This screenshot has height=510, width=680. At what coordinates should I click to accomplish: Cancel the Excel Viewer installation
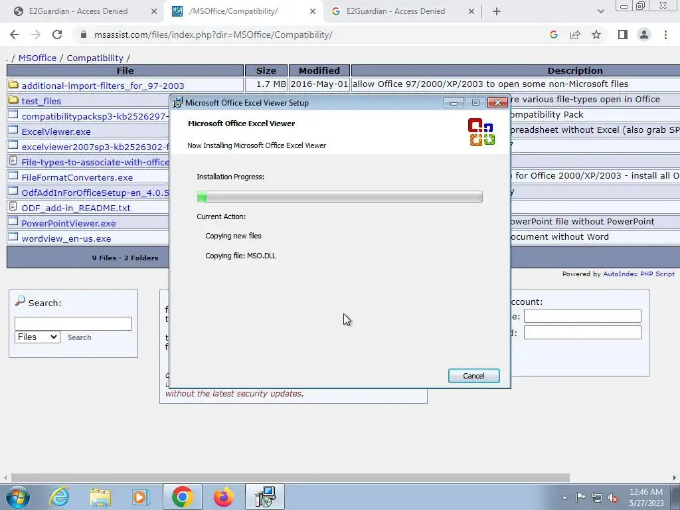tap(473, 376)
